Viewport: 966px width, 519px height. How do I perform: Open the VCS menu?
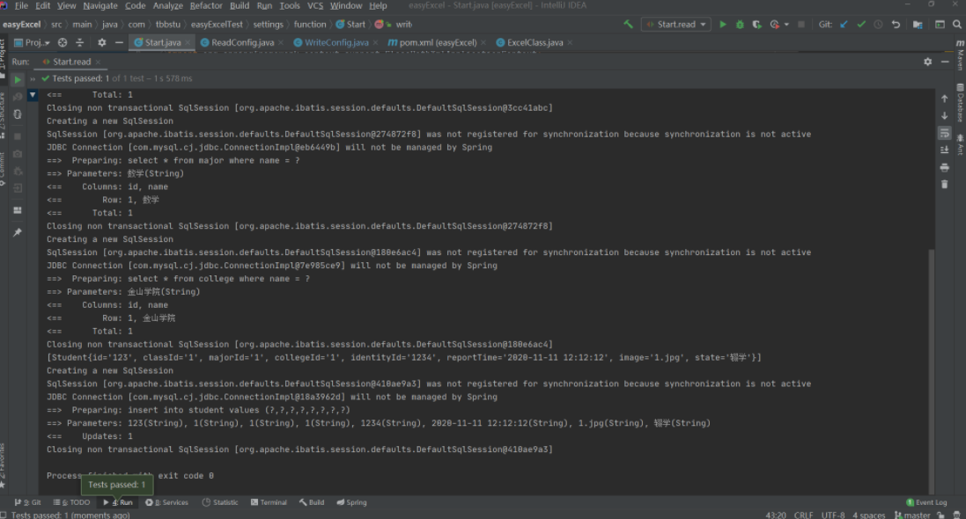pos(315,5)
